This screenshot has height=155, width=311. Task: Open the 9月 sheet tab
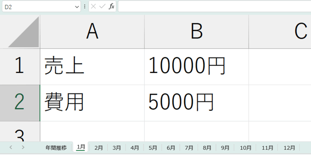click(225, 148)
